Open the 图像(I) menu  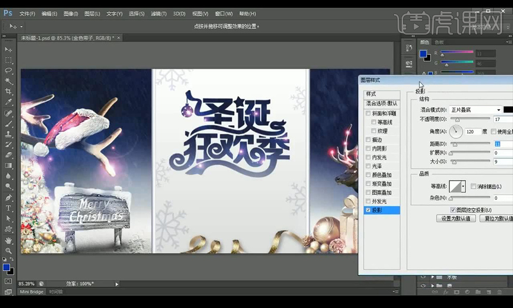point(70,14)
